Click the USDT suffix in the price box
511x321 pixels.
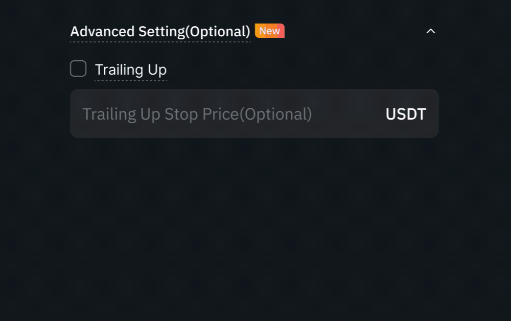(x=406, y=114)
